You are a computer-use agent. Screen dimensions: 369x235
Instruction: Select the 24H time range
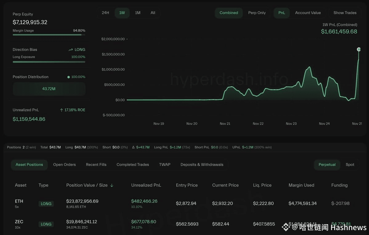pyautogui.click(x=106, y=13)
